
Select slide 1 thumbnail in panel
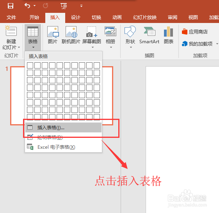62,96
